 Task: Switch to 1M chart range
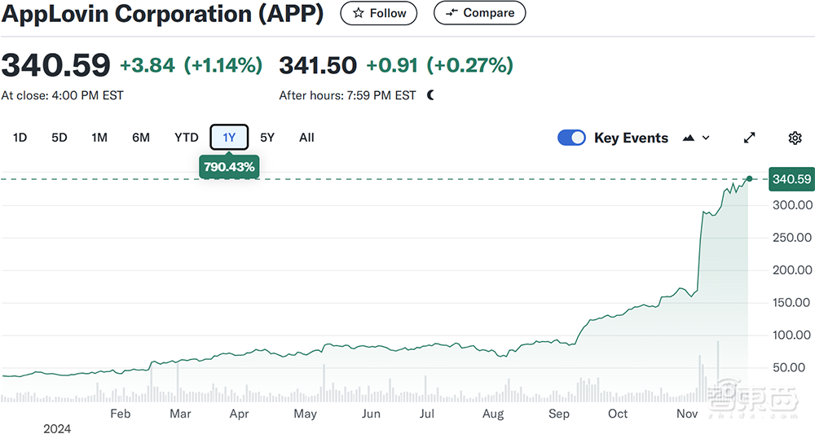point(99,138)
